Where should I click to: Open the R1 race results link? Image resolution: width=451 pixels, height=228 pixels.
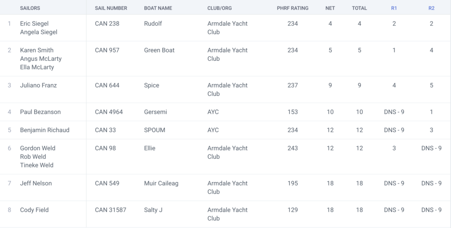(x=394, y=8)
